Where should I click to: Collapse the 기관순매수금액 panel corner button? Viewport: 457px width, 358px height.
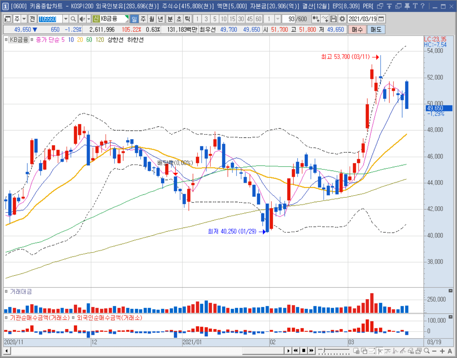pyautogui.click(x=450, y=317)
